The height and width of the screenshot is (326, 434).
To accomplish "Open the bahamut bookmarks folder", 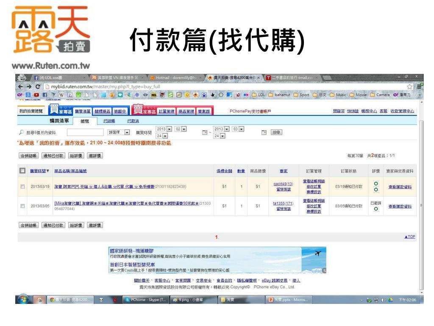I will [279, 95].
